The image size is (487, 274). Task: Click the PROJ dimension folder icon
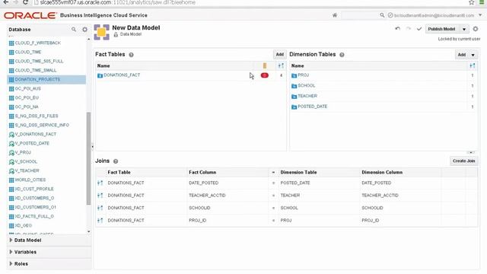294,75
